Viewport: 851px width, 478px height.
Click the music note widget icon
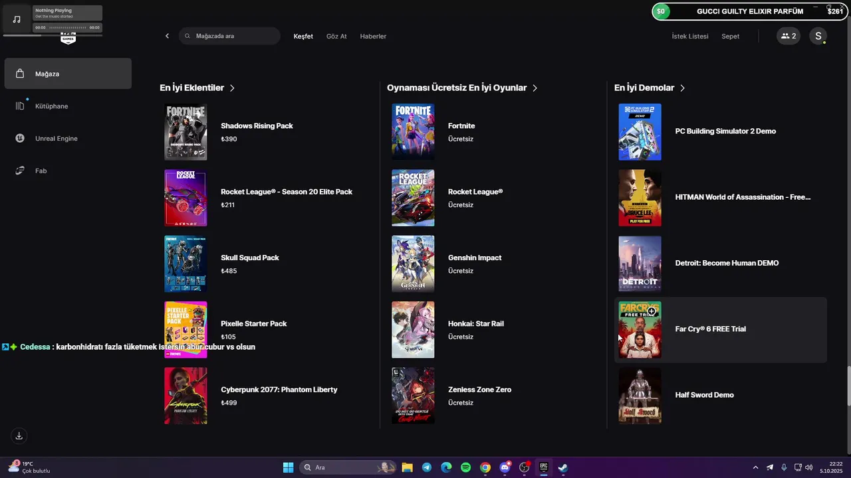click(17, 19)
